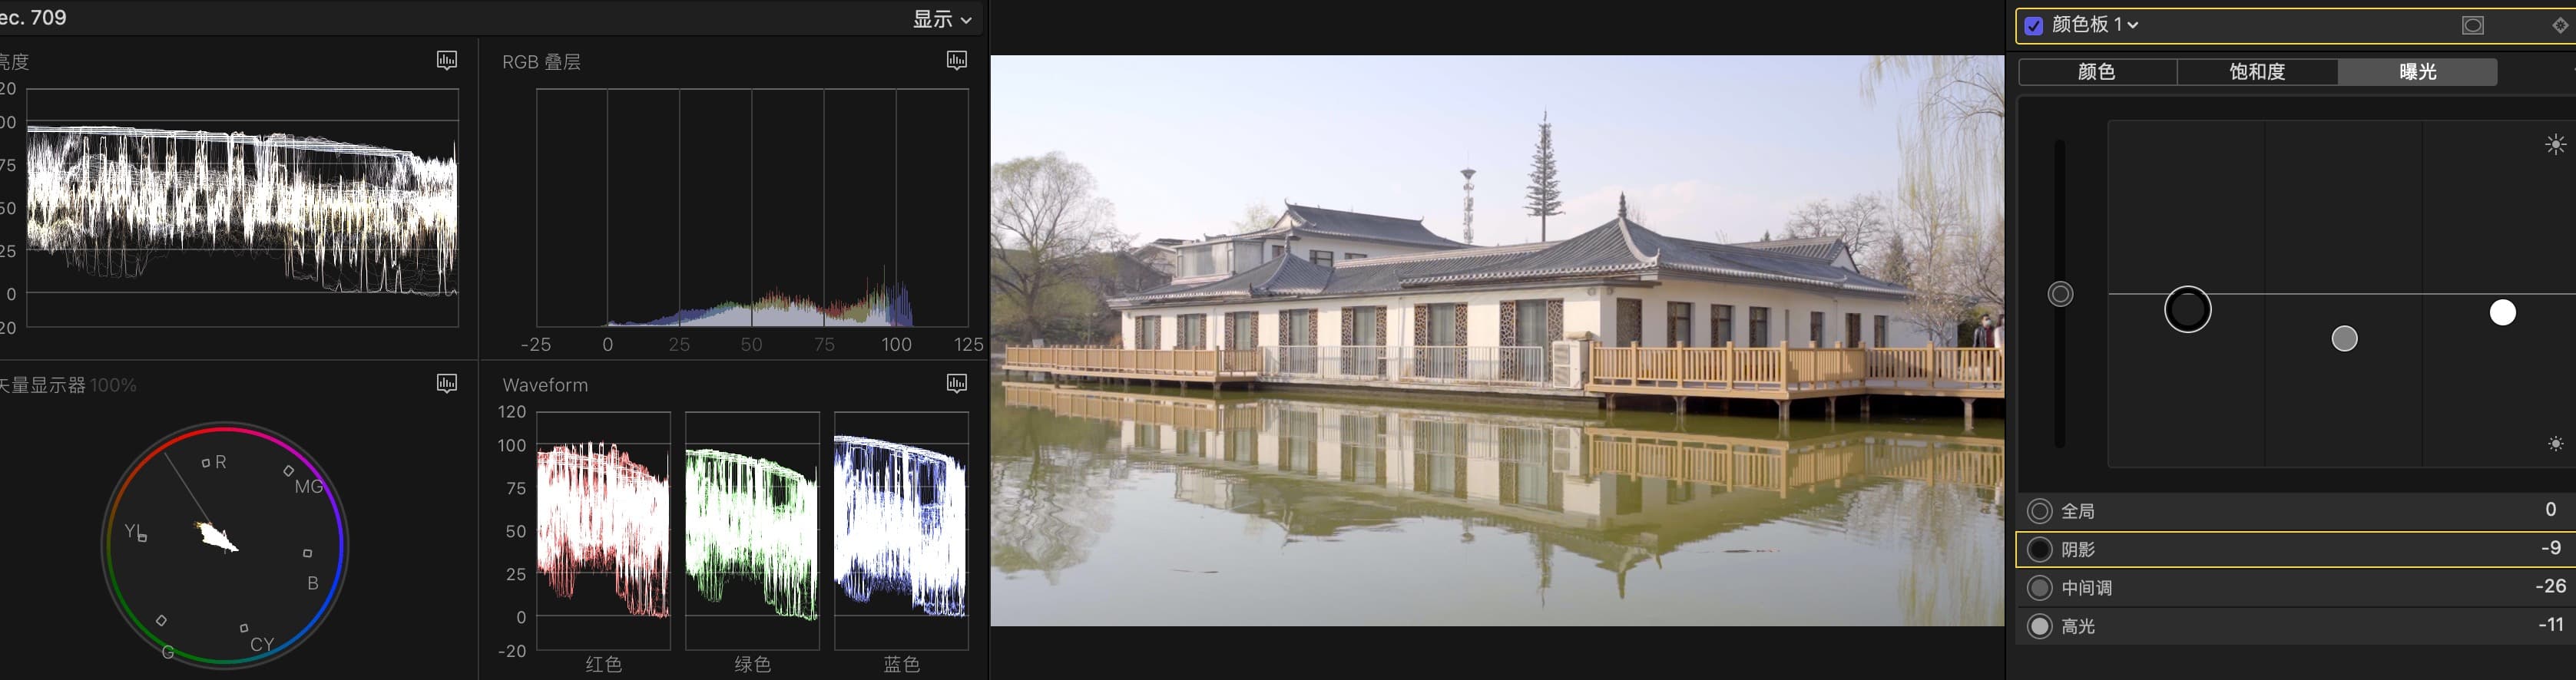Open the luma scope settings icon
2576x680 pixels.
(x=446, y=61)
